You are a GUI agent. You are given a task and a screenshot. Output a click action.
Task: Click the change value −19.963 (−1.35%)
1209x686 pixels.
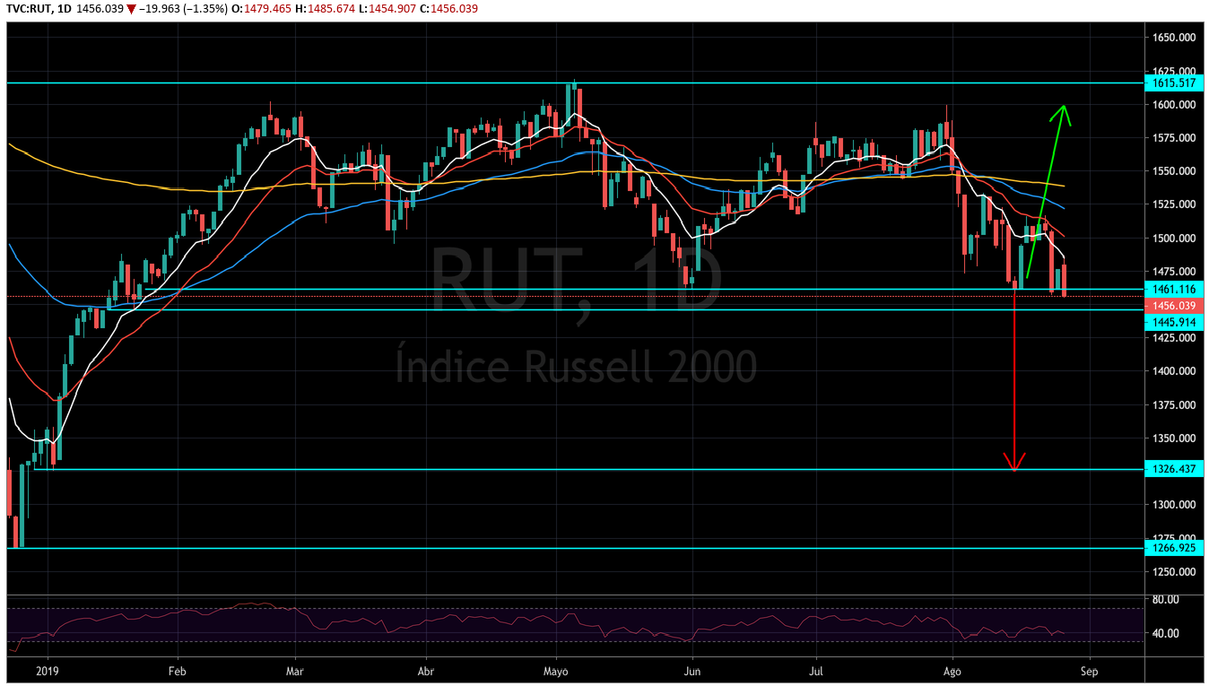(181, 9)
